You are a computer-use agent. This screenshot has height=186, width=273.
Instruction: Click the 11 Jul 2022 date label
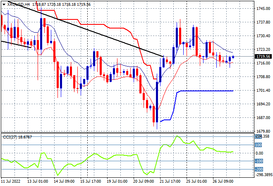[11, 181]
